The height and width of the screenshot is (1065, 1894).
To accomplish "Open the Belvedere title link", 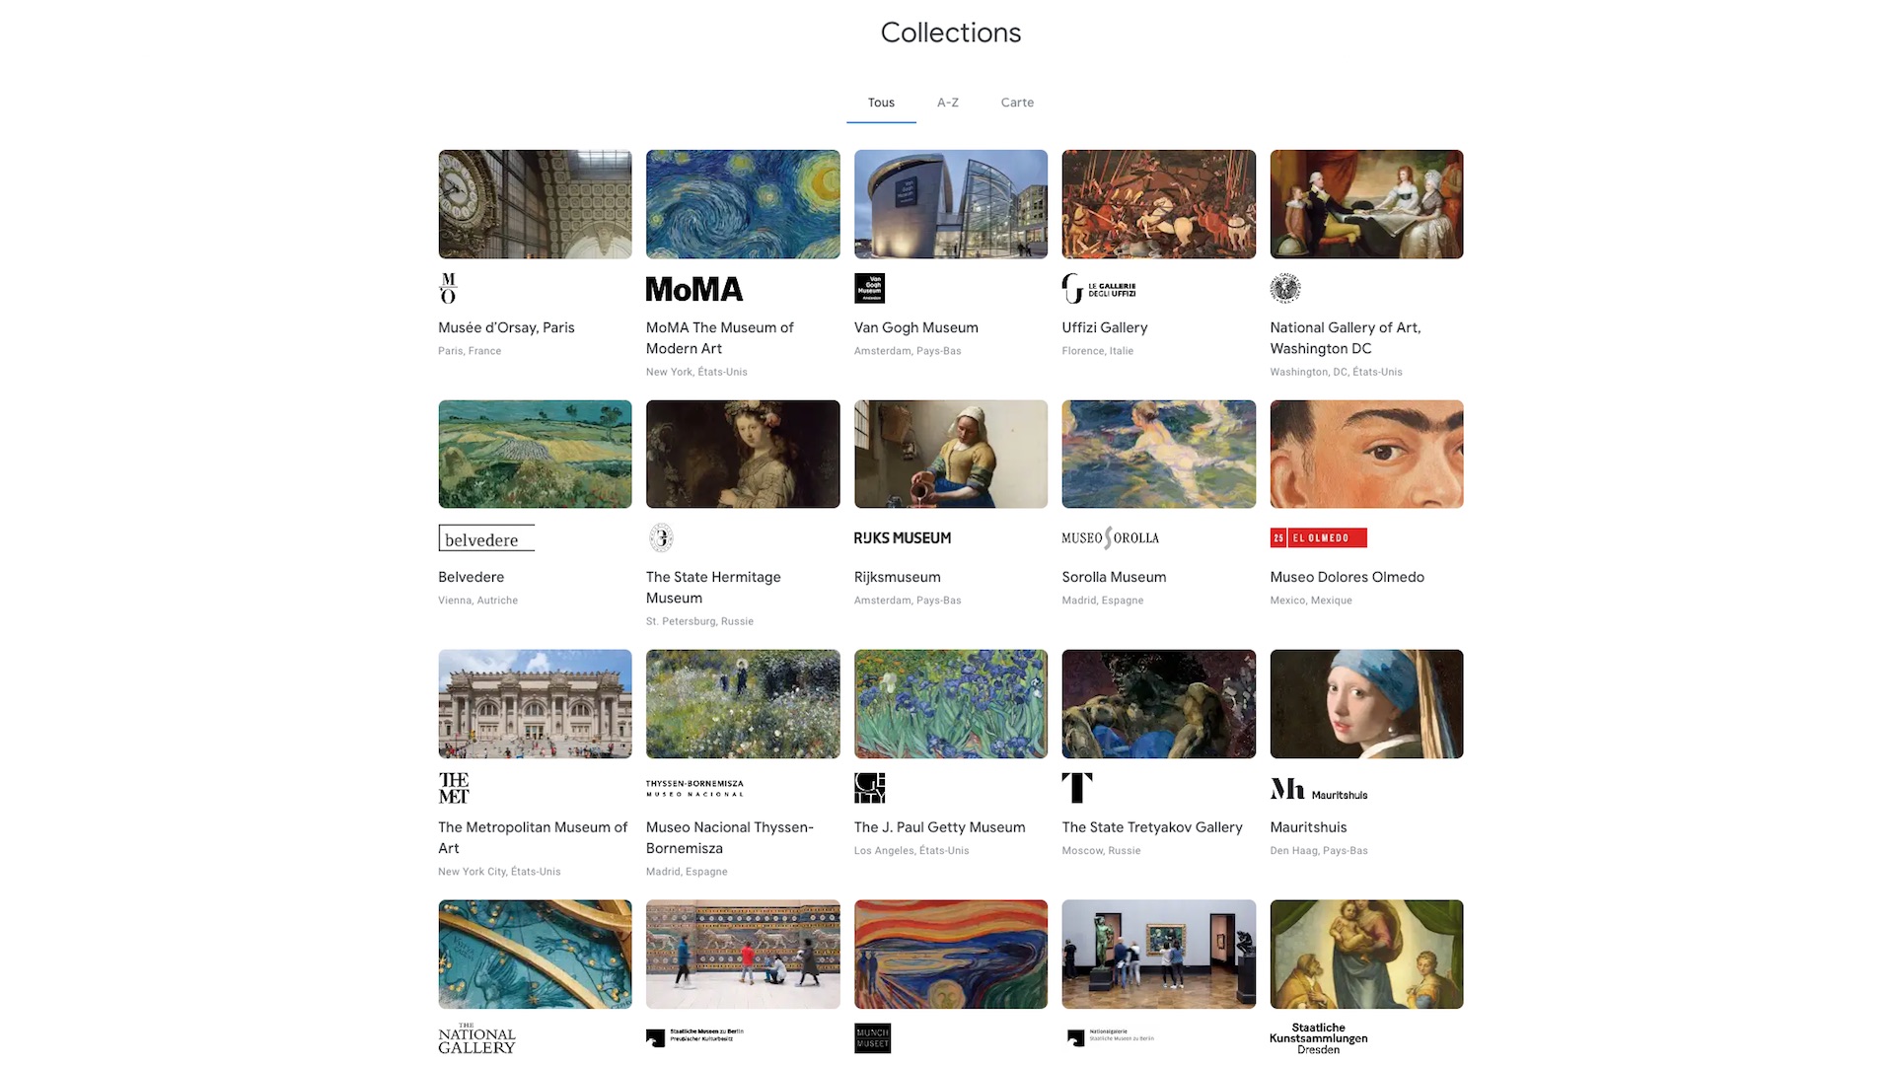I will [471, 577].
